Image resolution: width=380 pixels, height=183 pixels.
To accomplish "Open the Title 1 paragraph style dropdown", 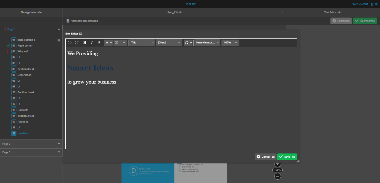I will point(142,42).
